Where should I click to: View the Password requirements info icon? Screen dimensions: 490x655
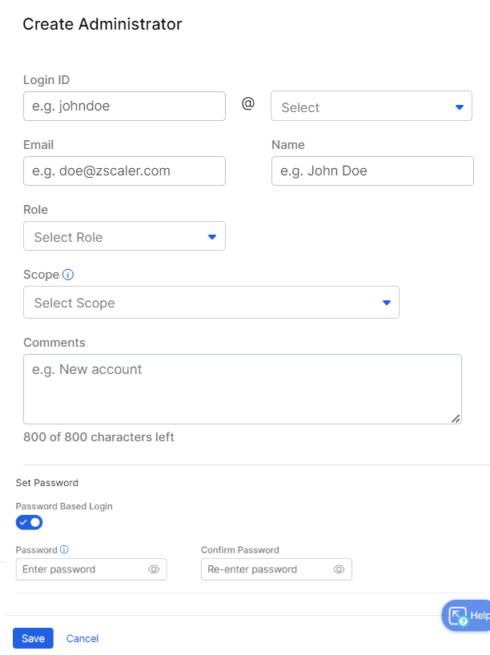(66, 549)
